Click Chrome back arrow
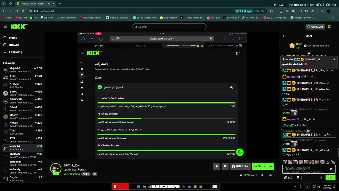339x191 pixels. [4, 11]
